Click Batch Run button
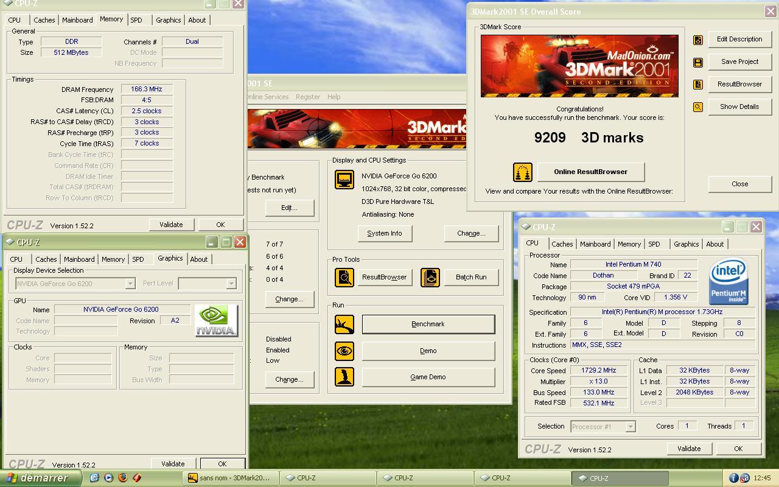This screenshot has height=487, width=779. coord(471,278)
